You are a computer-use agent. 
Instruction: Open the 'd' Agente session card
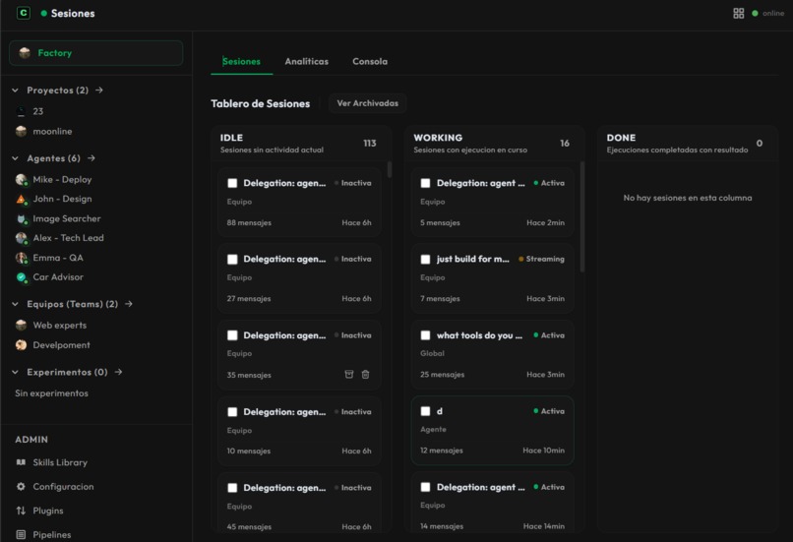pos(492,430)
